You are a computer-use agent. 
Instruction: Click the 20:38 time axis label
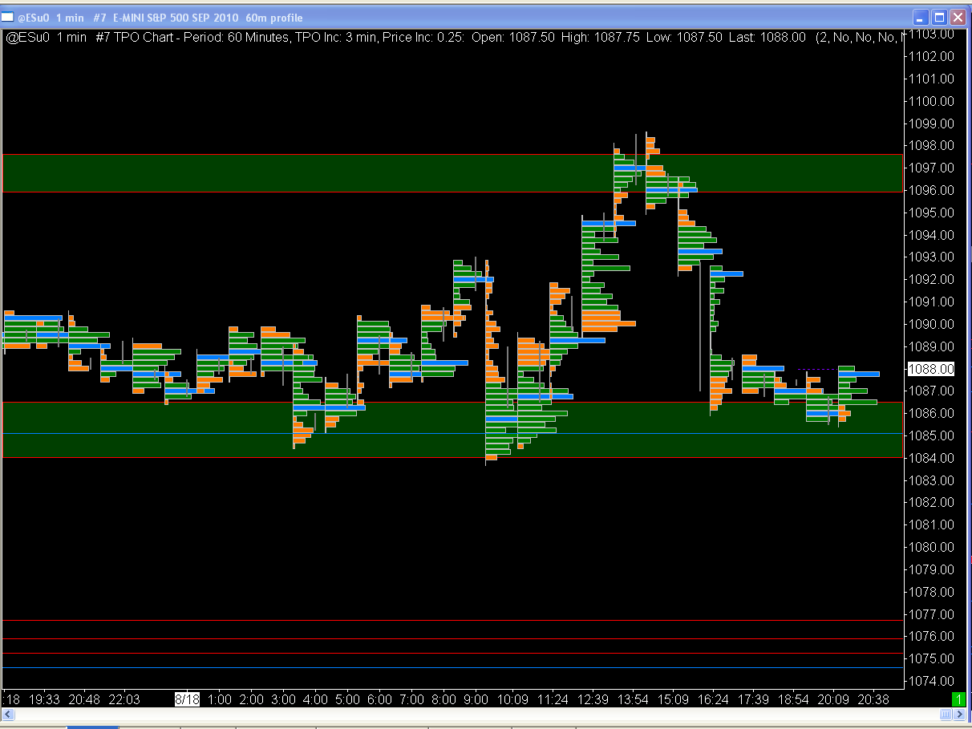point(873,699)
